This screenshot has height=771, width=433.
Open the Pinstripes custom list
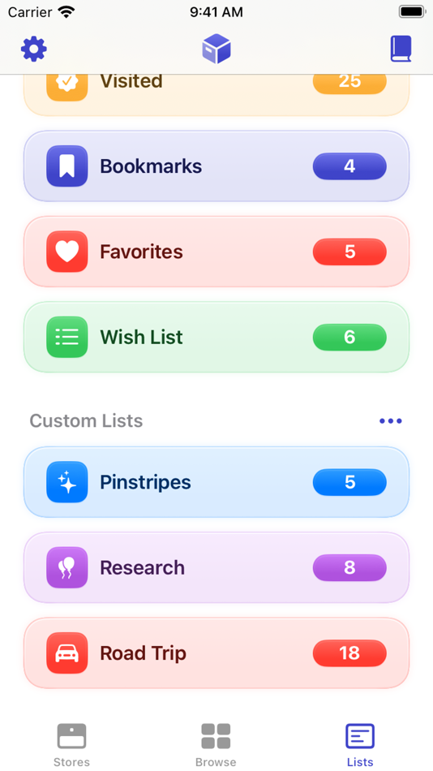click(216, 482)
